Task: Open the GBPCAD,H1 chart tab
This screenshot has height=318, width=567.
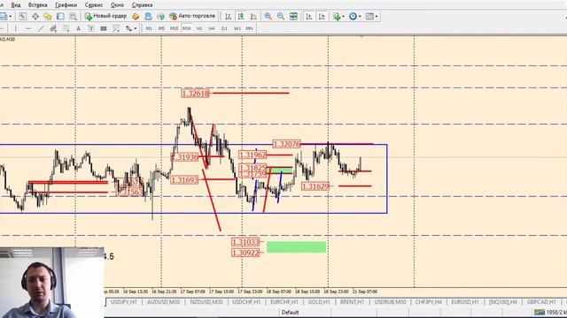Action: click(x=541, y=302)
